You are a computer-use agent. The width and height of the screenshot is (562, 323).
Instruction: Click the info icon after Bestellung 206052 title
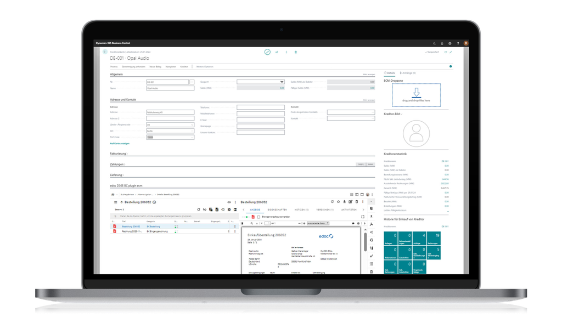point(154,202)
